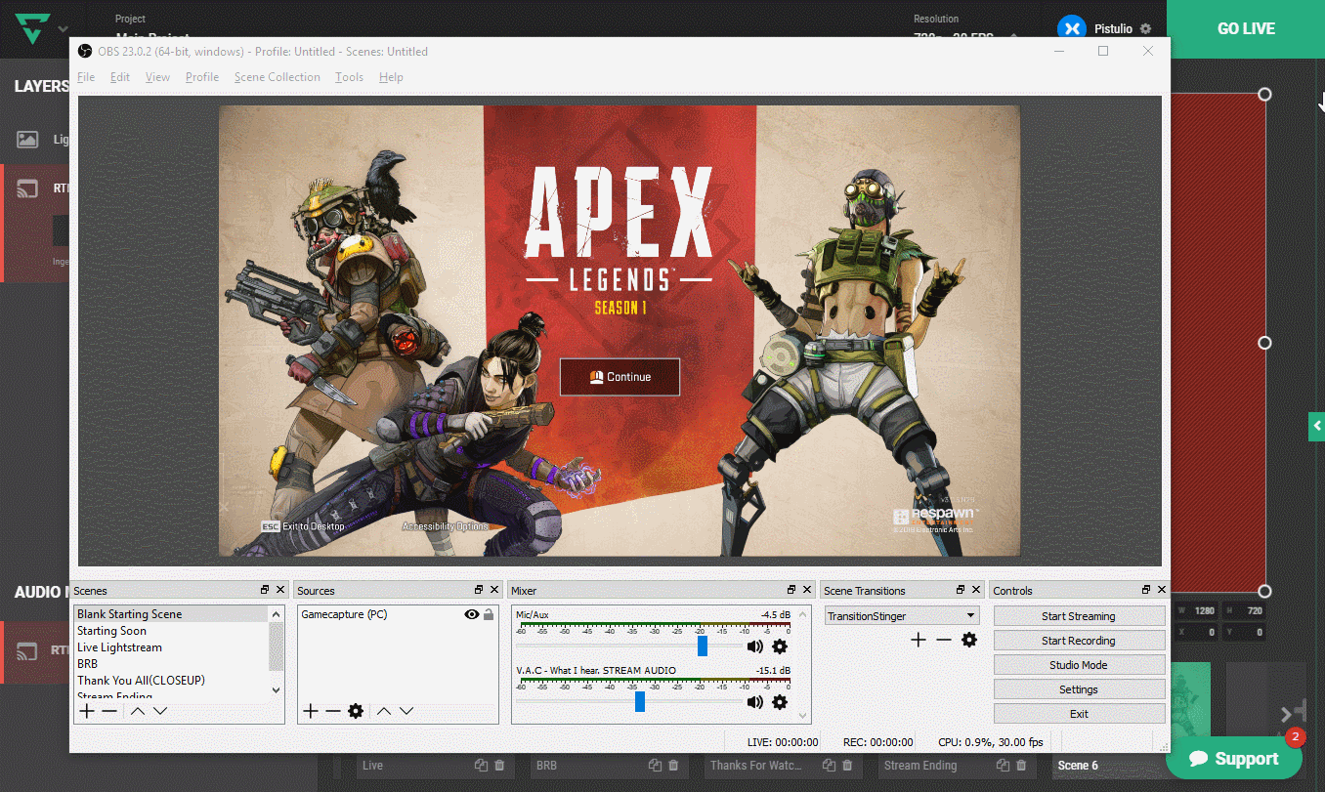Open the V.A.C stream audio settings gear
The height and width of the screenshot is (792, 1325).
pos(780,702)
